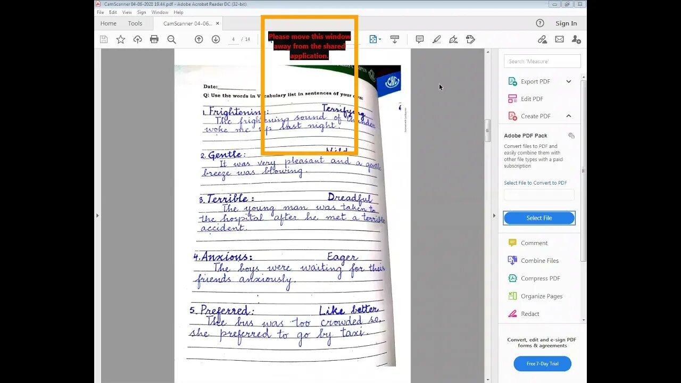The height and width of the screenshot is (383, 681).
Task: Share a link to this file
Action: coord(542,39)
